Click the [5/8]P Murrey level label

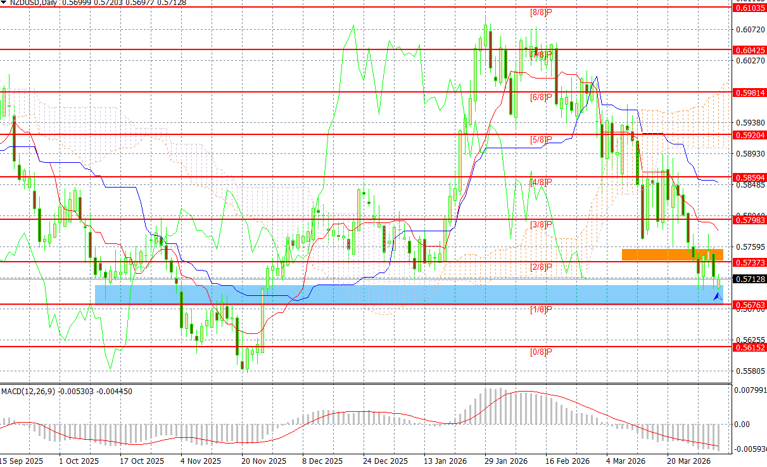click(x=542, y=140)
